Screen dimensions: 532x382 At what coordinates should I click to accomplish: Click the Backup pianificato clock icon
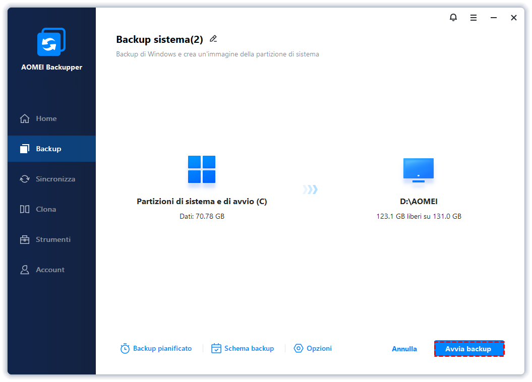click(x=125, y=349)
